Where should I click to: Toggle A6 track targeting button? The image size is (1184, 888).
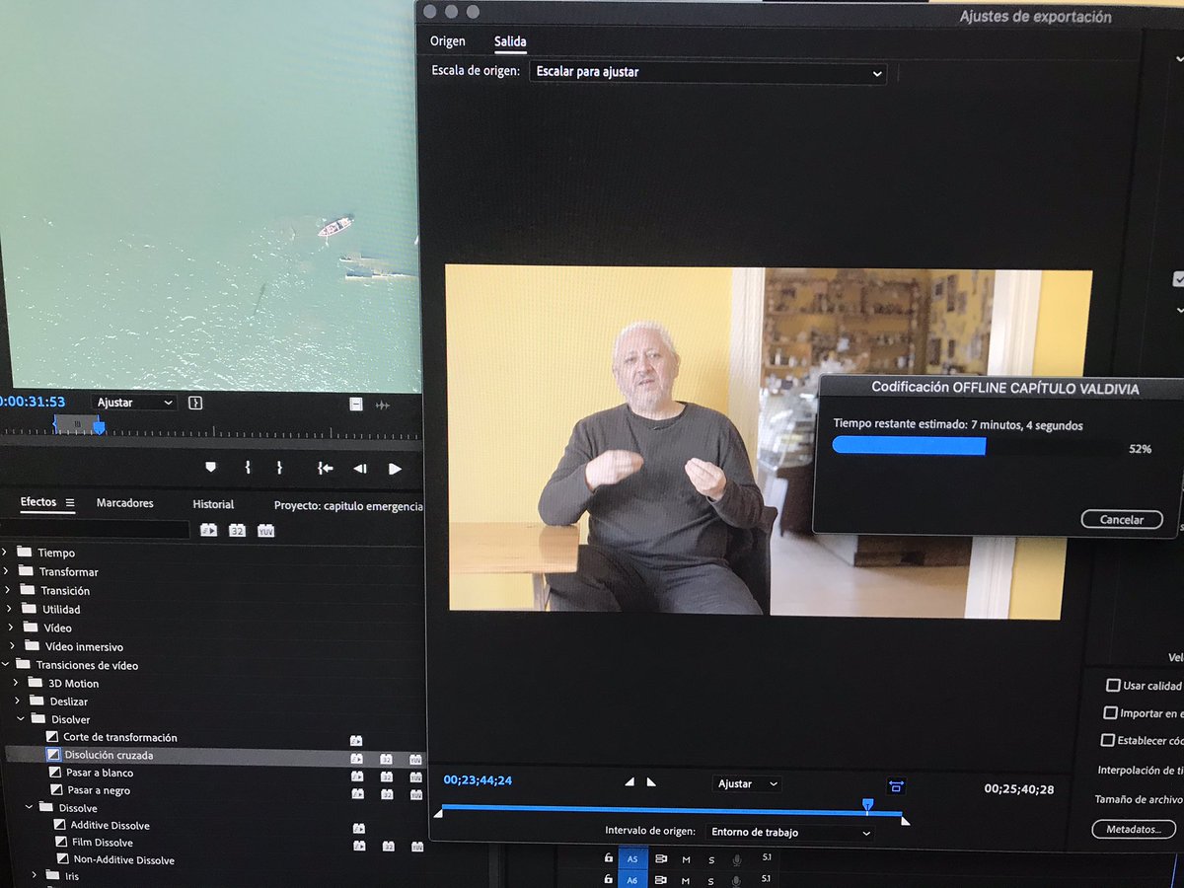point(633,879)
